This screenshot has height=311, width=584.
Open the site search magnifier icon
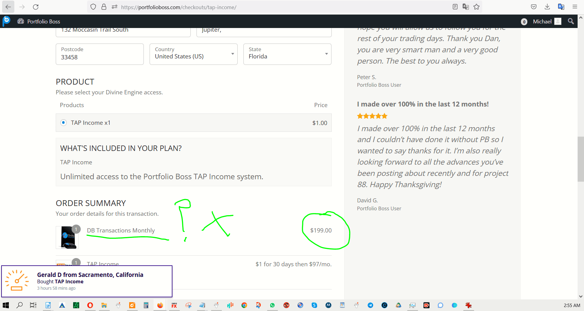(571, 21)
